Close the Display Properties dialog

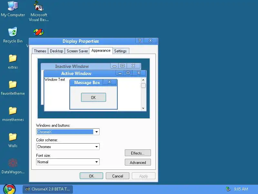coord(150,41)
